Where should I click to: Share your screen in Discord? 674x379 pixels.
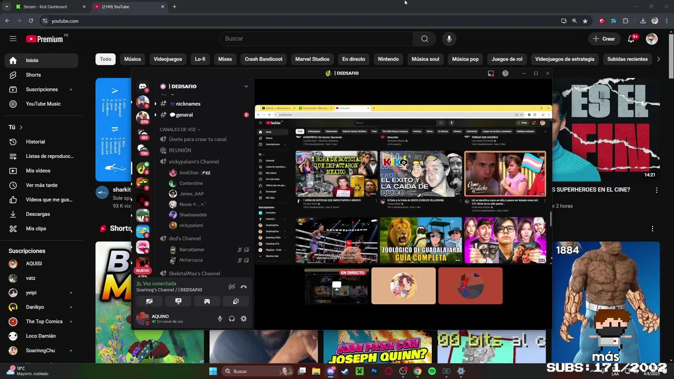178,301
